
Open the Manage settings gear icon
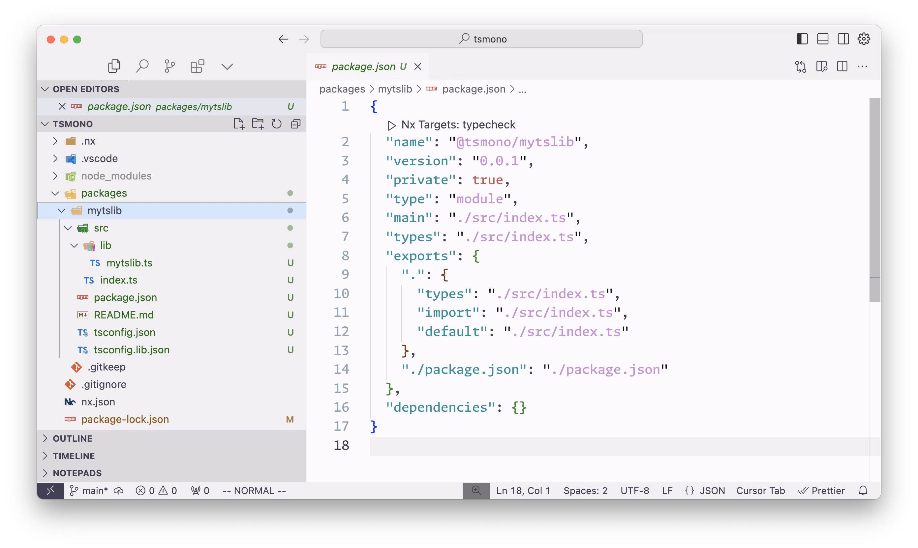864,39
